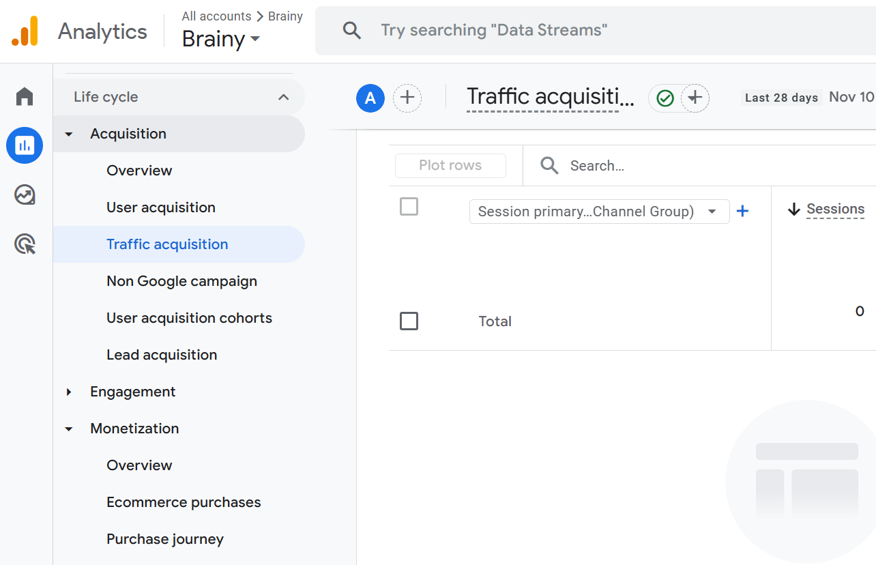
Task: Open the 'A' comparison segment chip
Action: click(x=370, y=98)
